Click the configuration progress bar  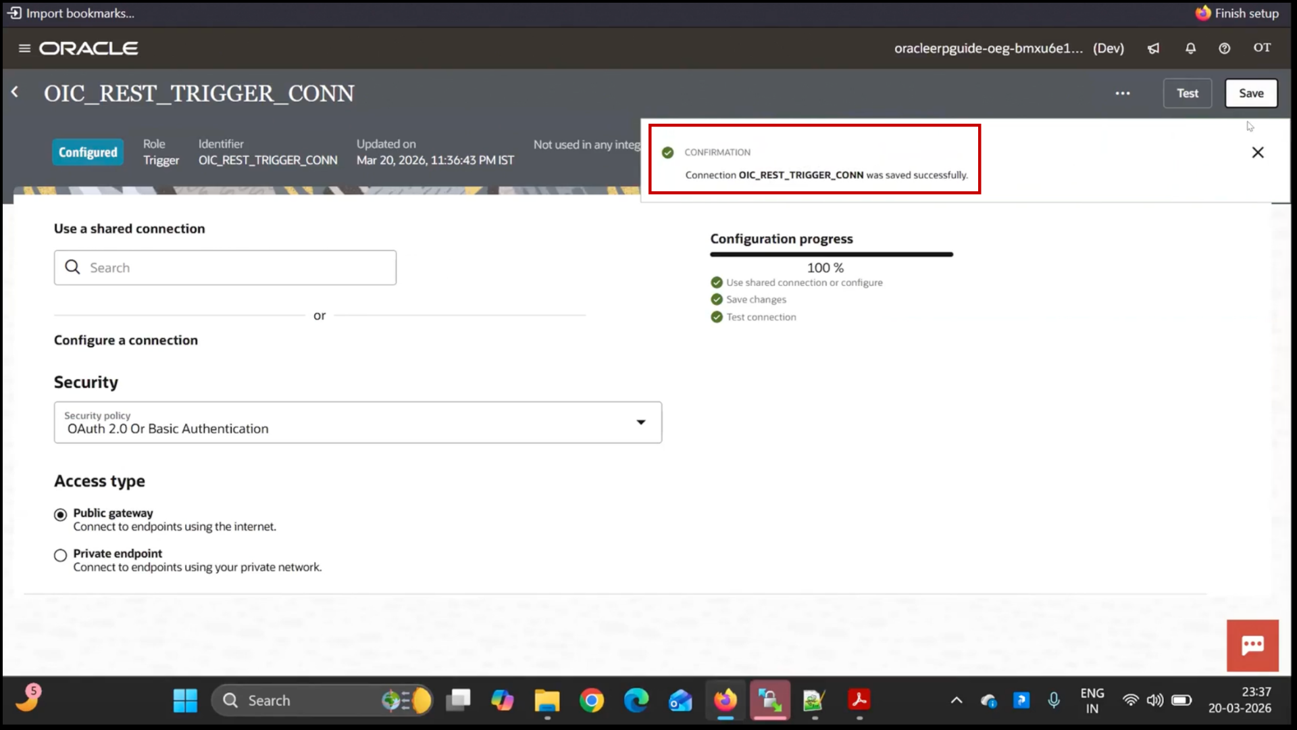tap(832, 255)
